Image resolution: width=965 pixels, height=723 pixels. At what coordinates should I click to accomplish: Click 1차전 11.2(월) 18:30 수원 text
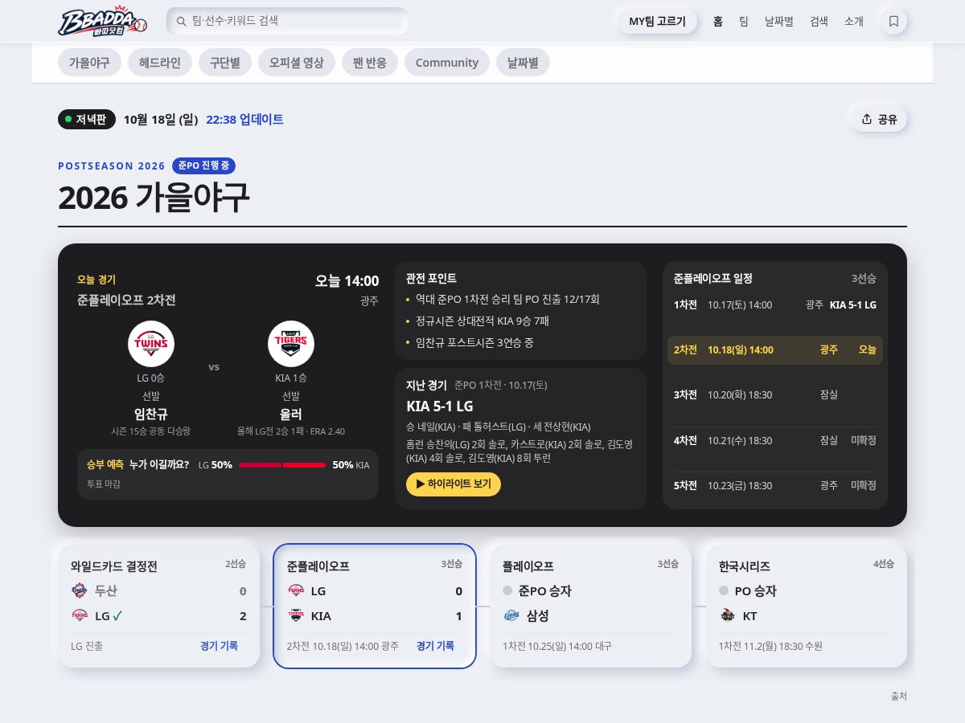770,646
